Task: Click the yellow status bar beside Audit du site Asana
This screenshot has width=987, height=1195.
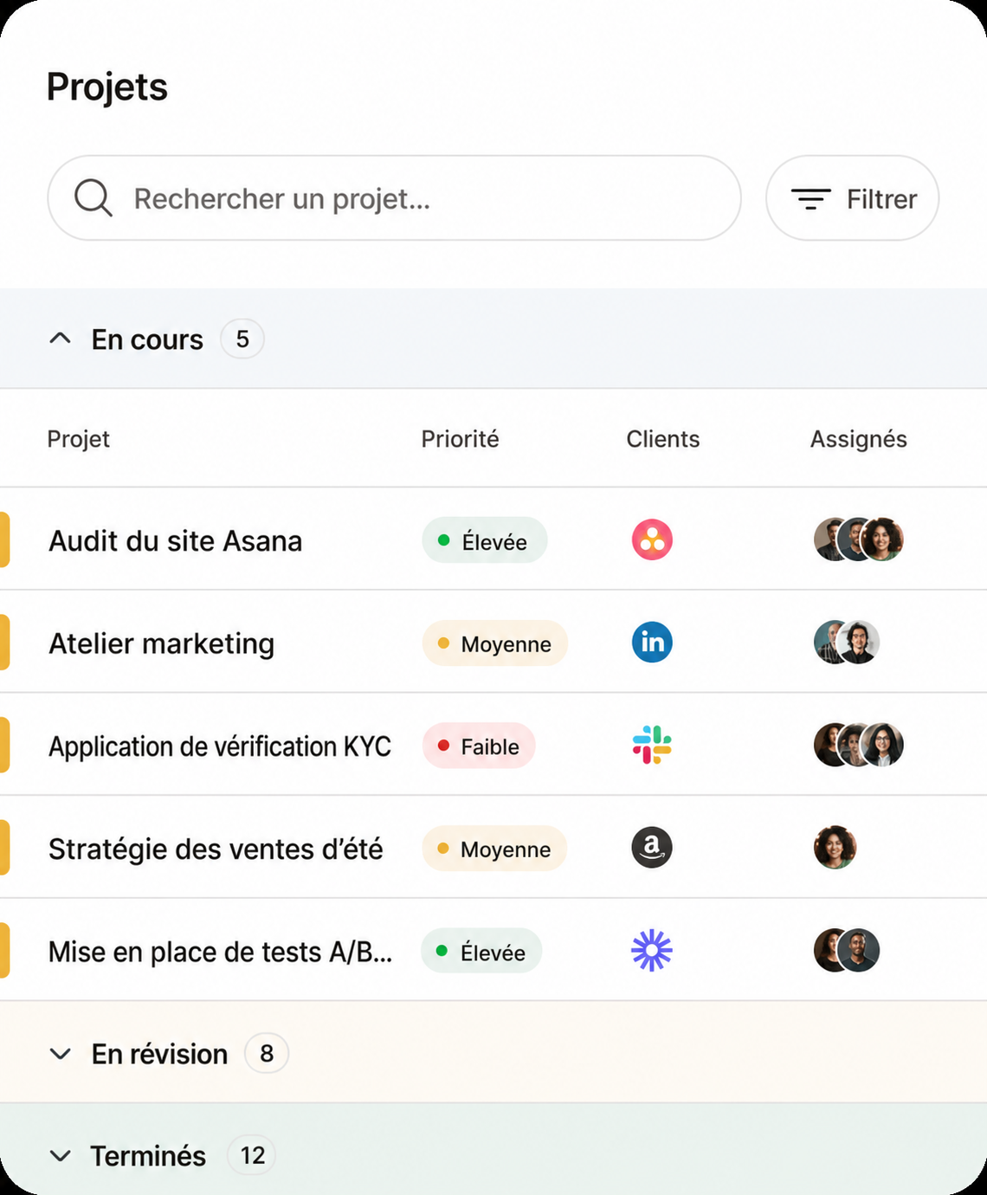Action: 4,539
